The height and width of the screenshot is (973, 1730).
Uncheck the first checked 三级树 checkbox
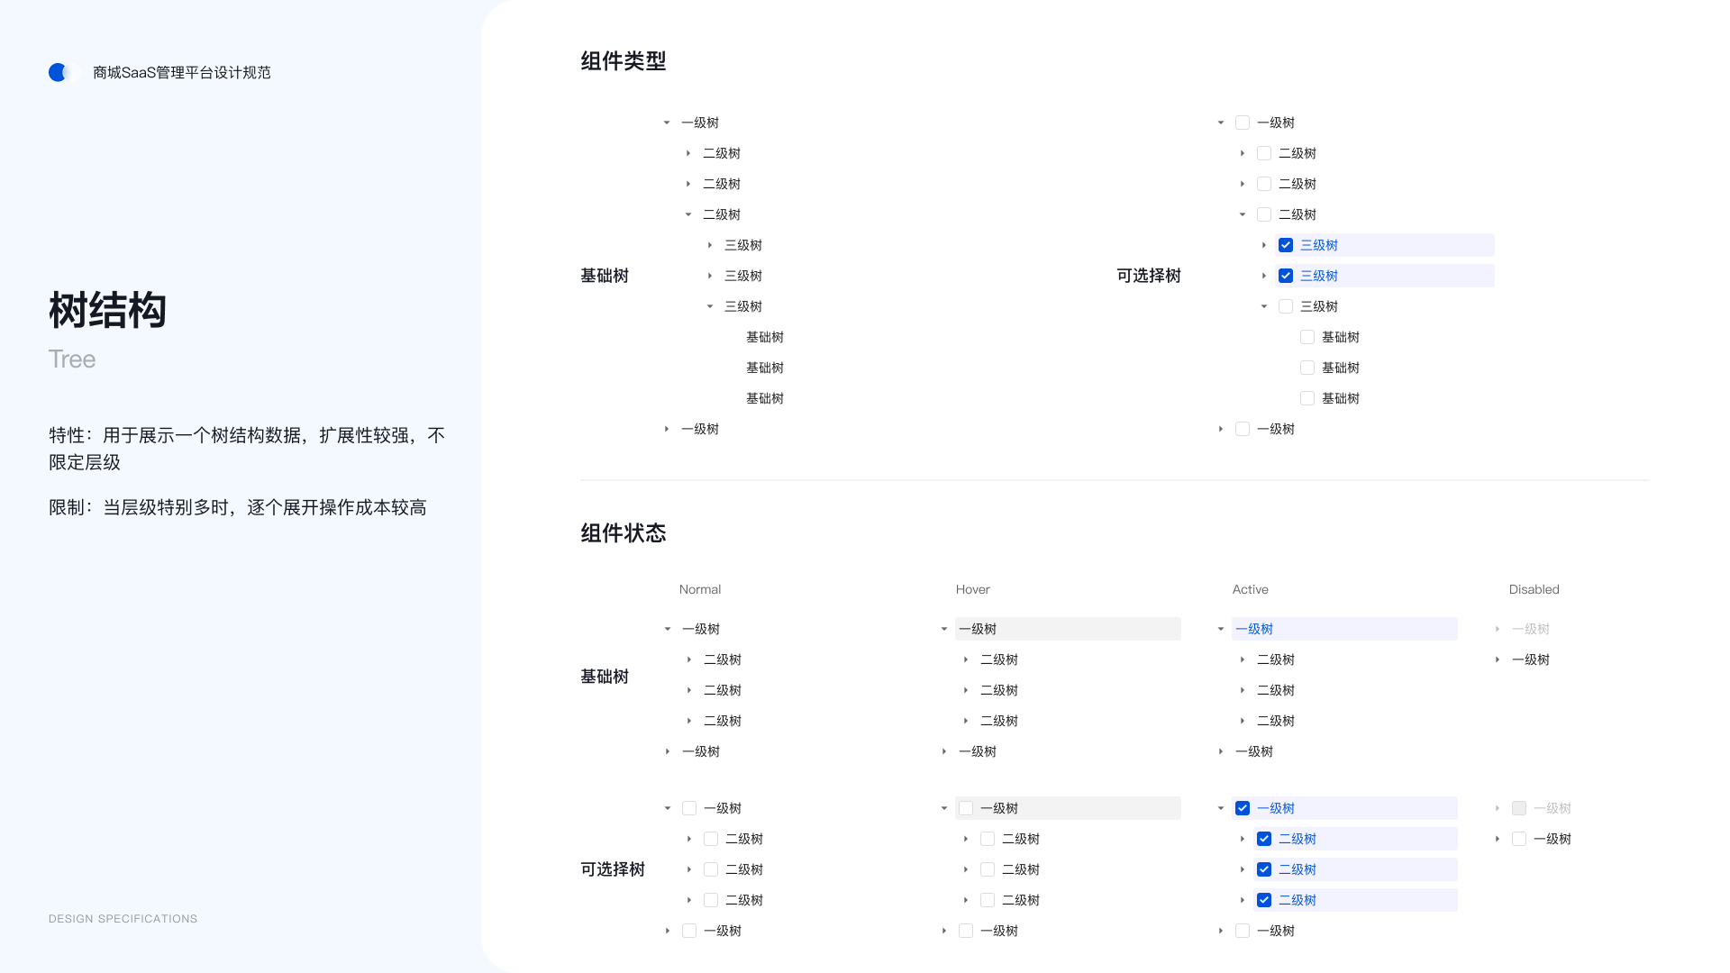coord(1286,245)
